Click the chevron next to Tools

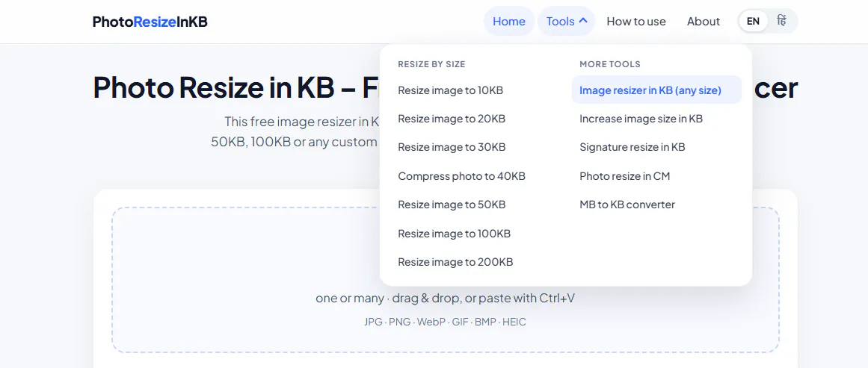tap(583, 21)
